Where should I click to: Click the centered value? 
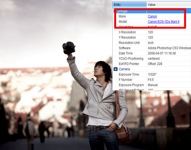click(x=154, y=59)
